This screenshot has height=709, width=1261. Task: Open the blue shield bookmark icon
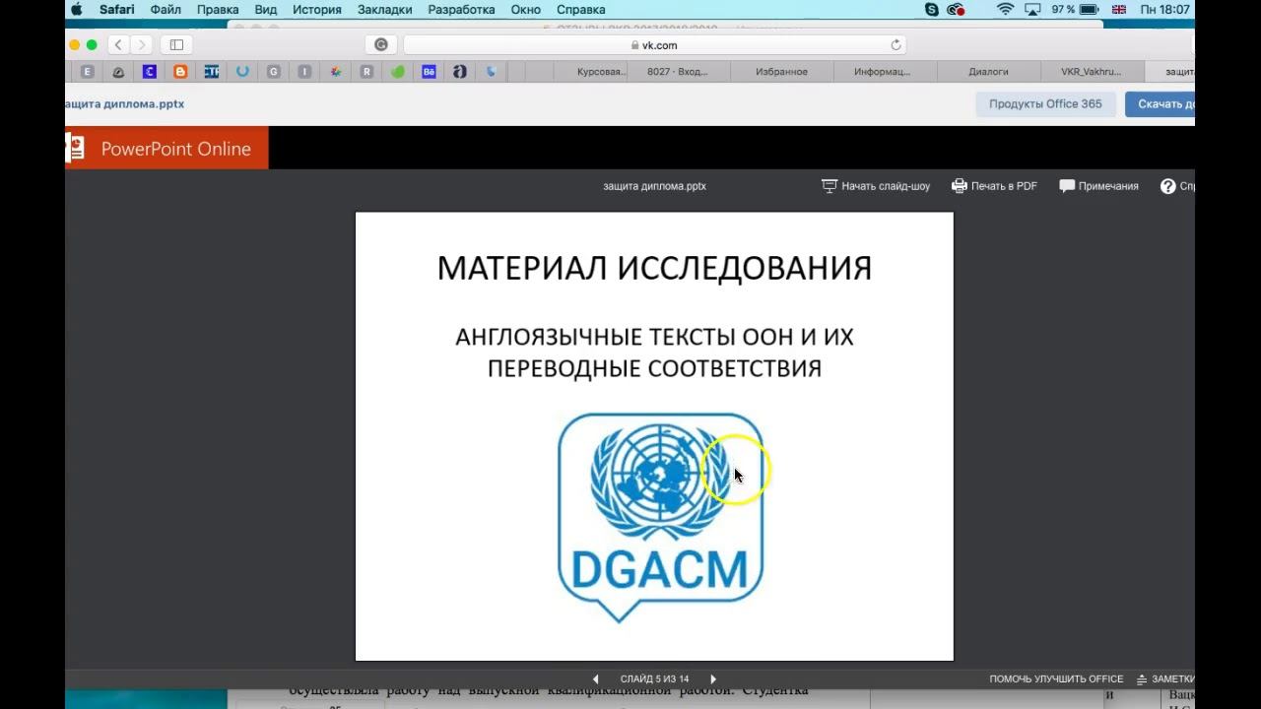point(491,71)
